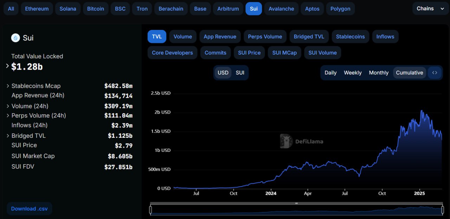Viewport: 450px width, 219px height.
Task: Click the Sui droplet logo icon
Action: [x=15, y=38]
